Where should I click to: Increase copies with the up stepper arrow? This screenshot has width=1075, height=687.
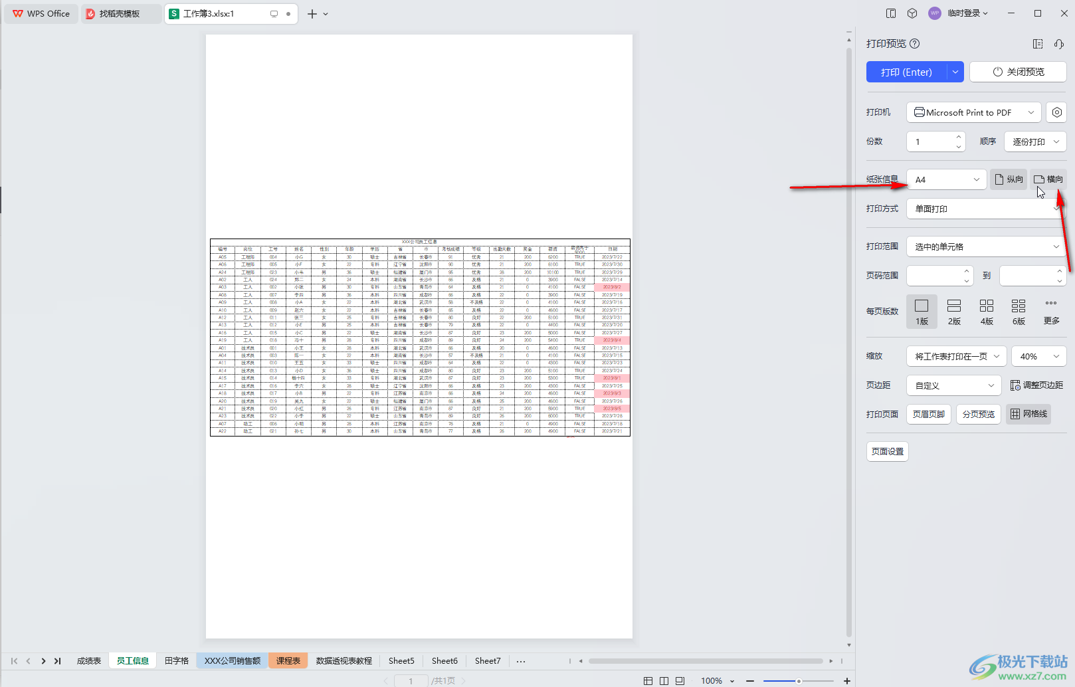pyautogui.click(x=959, y=137)
